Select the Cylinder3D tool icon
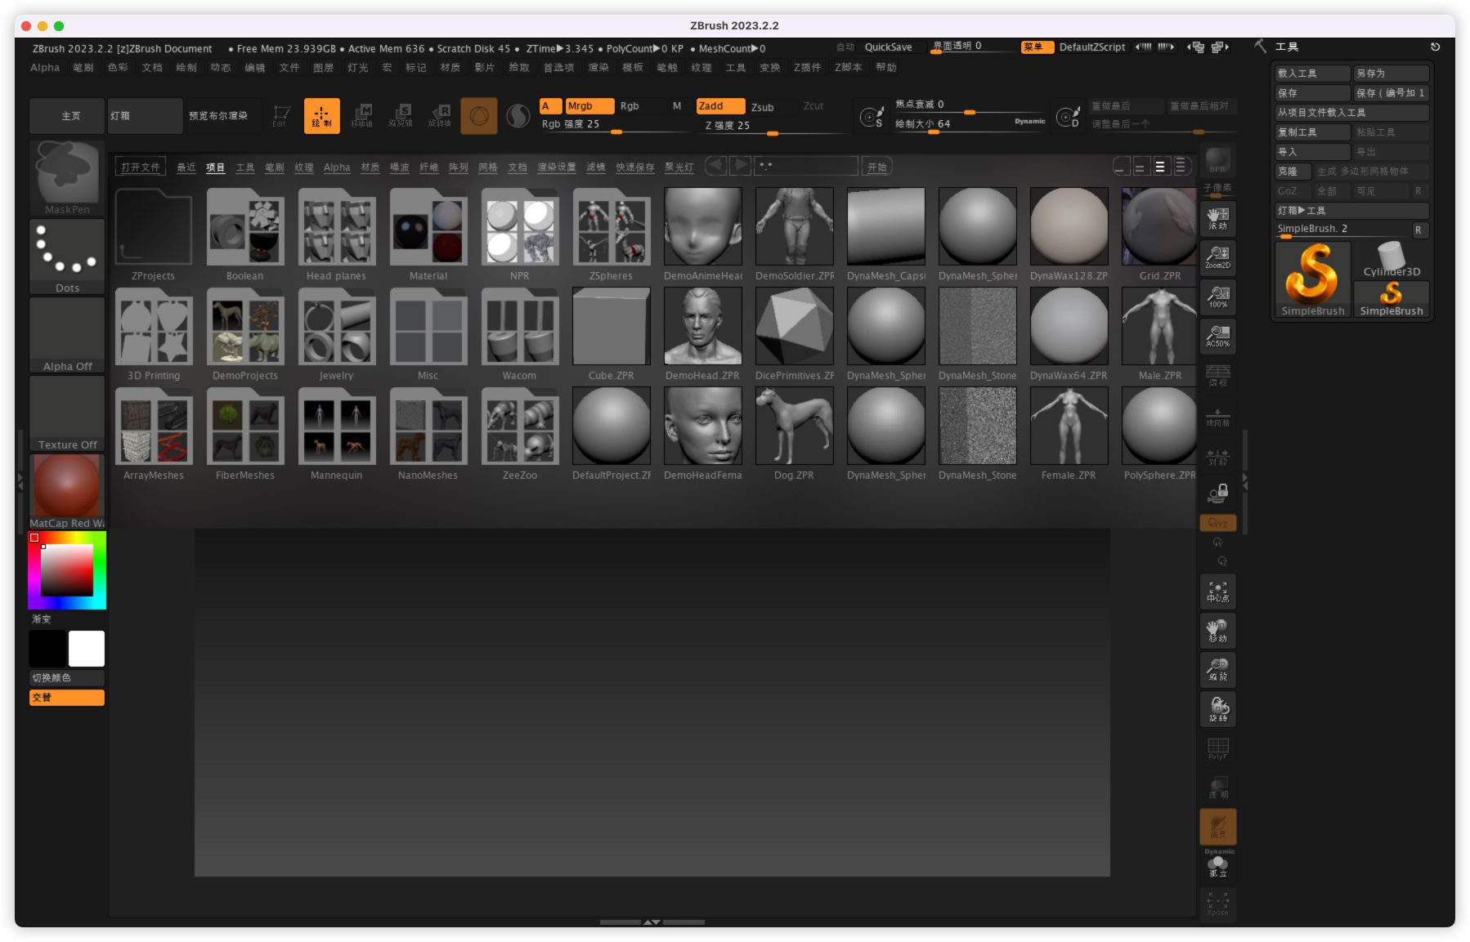The width and height of the screenshot is (1470, 942). [x=1391, y=259]
